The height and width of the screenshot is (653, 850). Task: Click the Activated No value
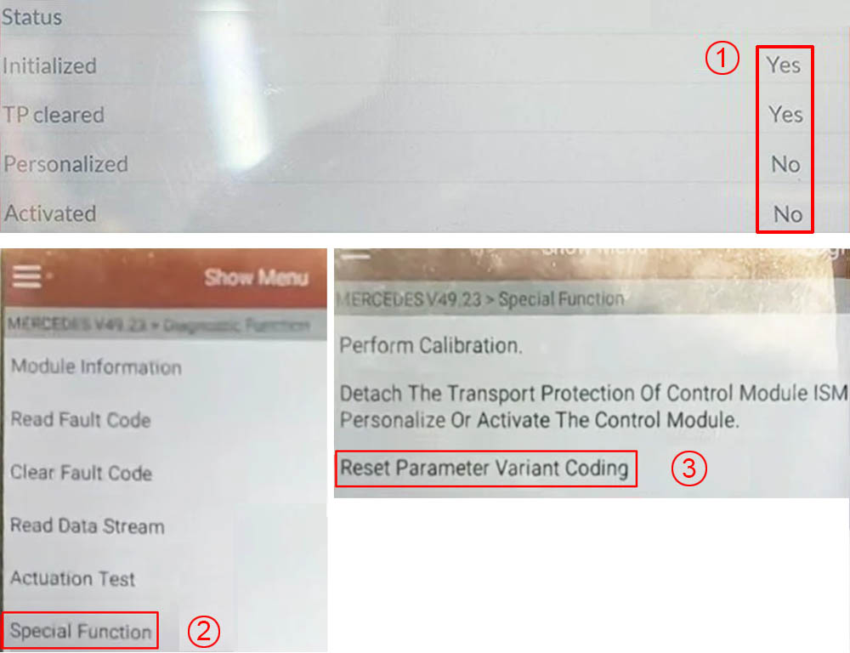[788, 214]
